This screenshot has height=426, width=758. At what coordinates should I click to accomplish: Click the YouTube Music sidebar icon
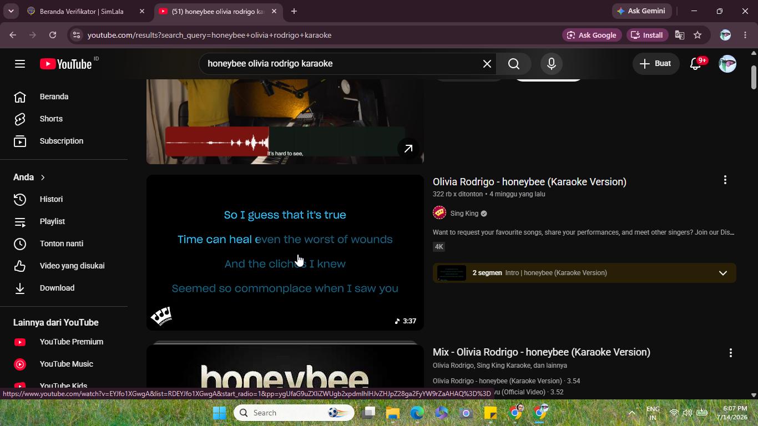pyautogui.click(x=20, y=364)
